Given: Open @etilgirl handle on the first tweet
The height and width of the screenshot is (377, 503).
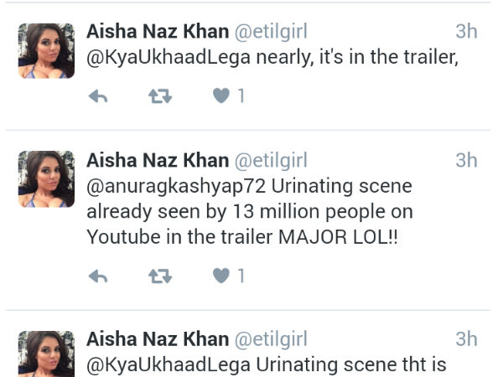Looking at the screenshot, I should 271,32.
